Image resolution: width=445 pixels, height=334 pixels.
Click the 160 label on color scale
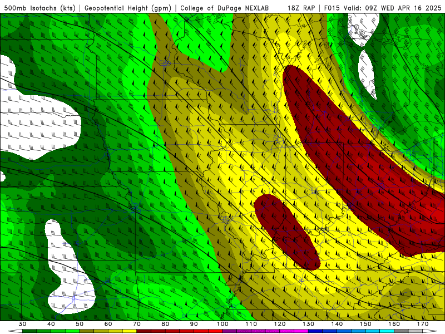click(394, 324)
